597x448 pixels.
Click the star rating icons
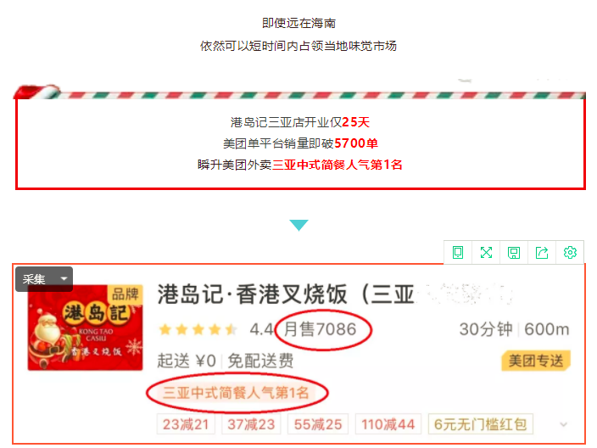point(198,329)
